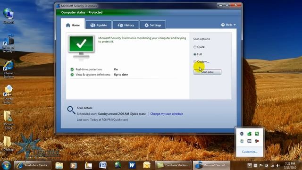
Task: Open the Windows Start menu
Action: point(6,165)
